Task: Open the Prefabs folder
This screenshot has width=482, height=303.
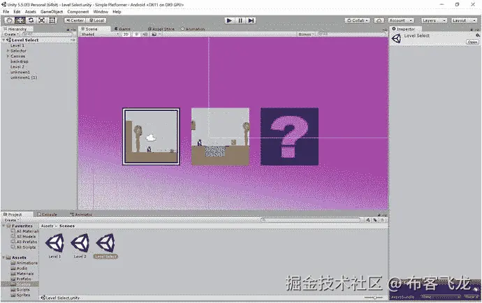Action: 21,279
